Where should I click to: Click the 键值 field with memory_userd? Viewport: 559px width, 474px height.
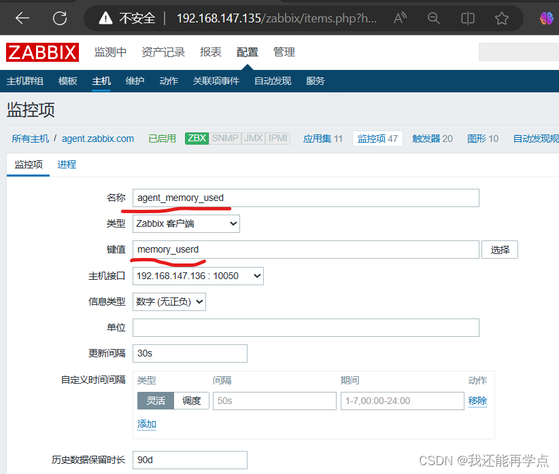pyautogui.click(x=306, y=250)
